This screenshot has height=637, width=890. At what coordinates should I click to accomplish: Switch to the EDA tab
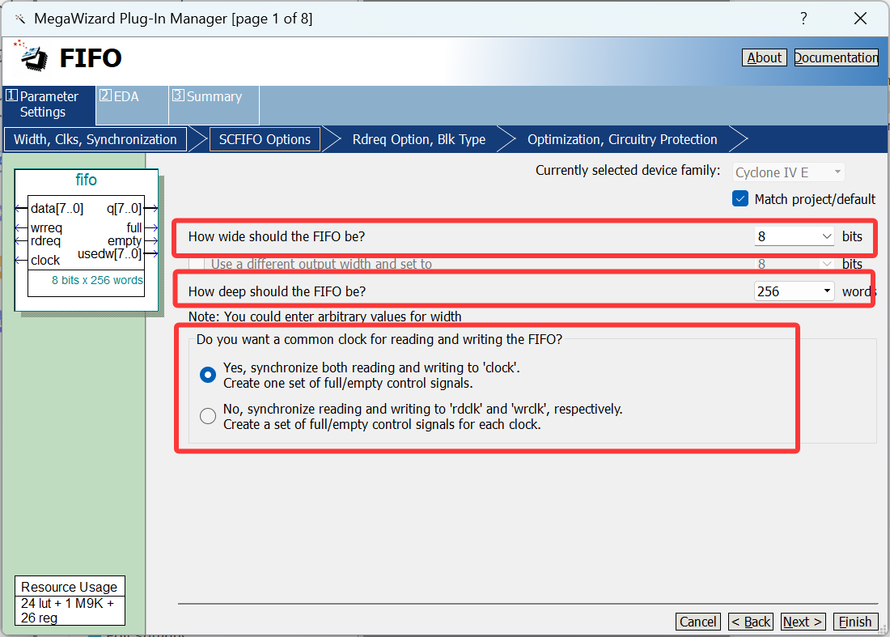coord(132,104)
